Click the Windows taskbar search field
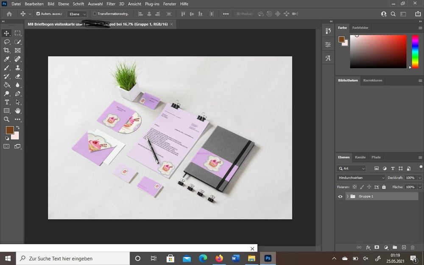This screenshot has height=265, width=424. coord(73,259)
